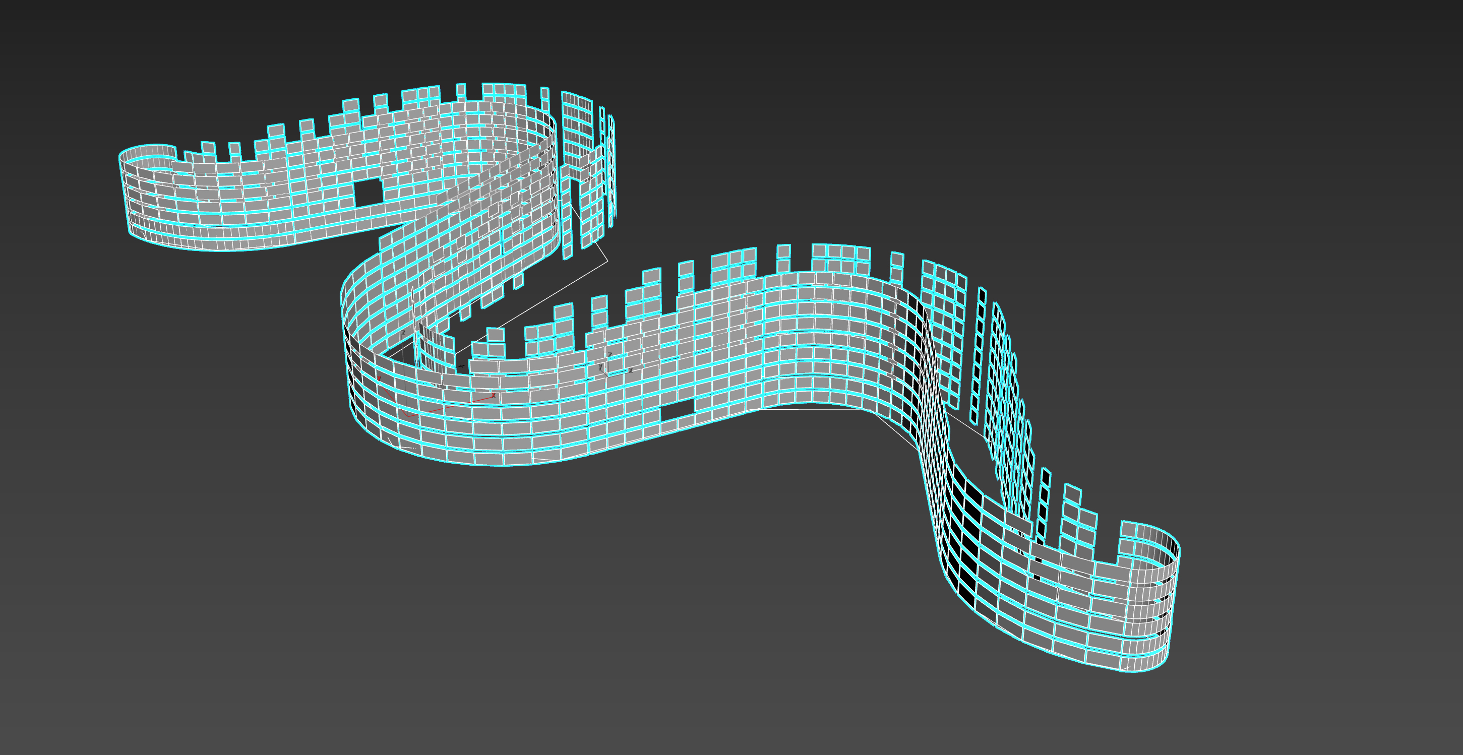The image size is (1463, 755).
Task: Click the red axis origin corner
Action: [408, 417]
